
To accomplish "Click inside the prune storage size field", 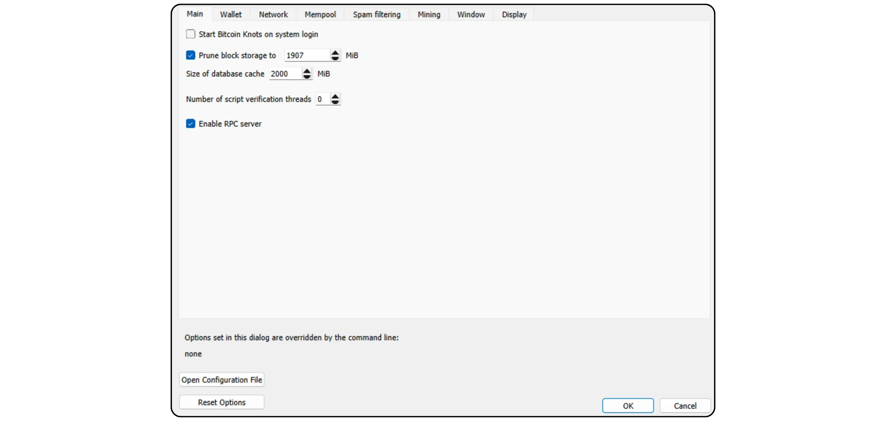I will click(307, 55).
